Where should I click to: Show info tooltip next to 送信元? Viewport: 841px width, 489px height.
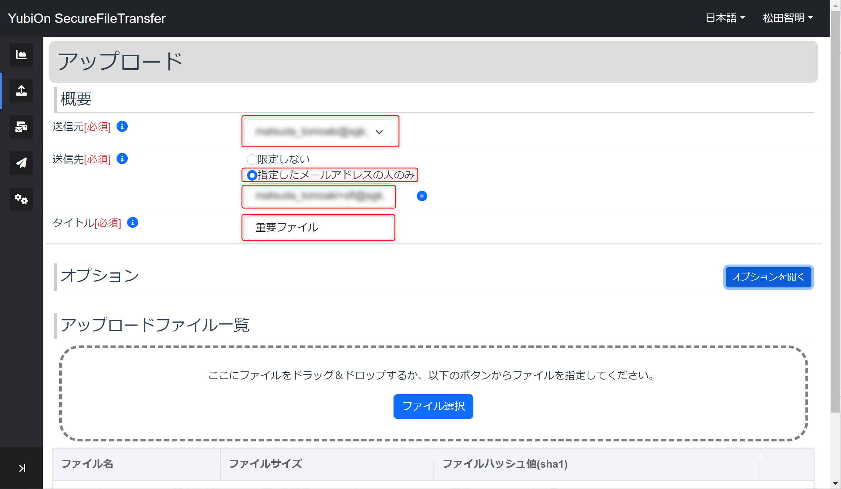pyautogui.click(x=122, y=127)
